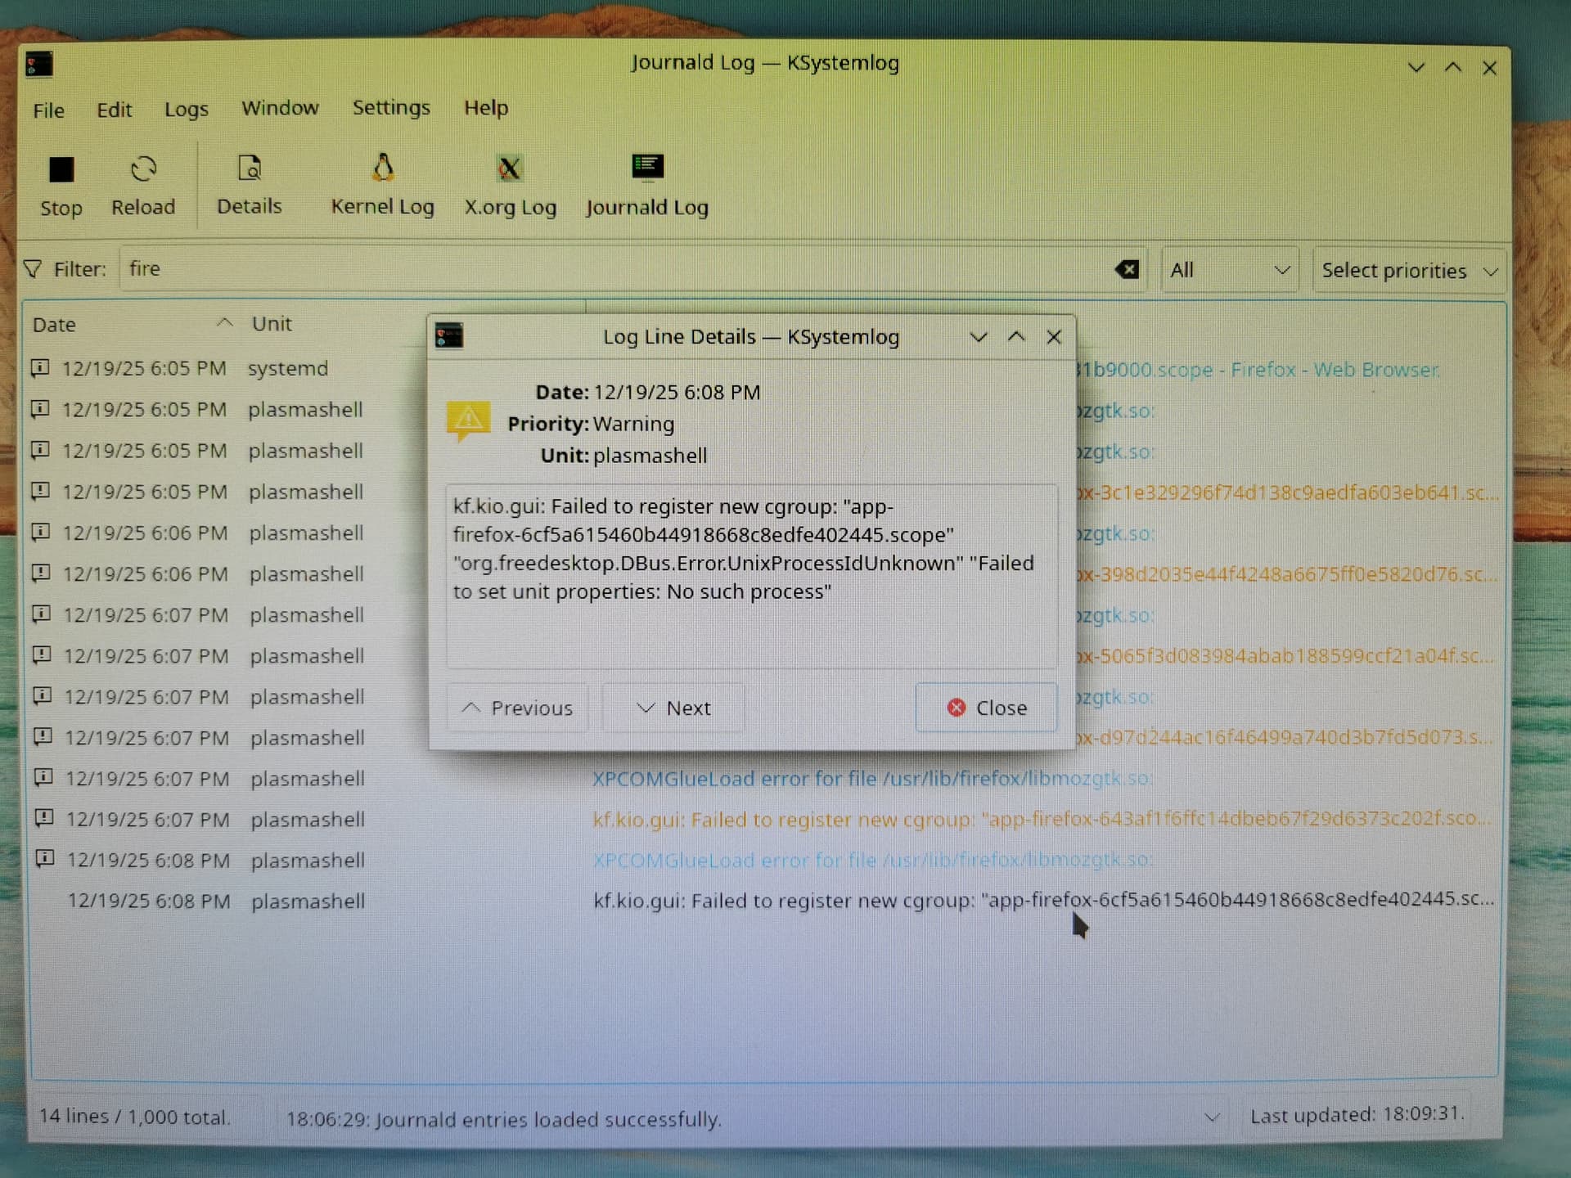Reload the log with Reload icon

coord(143,169)
